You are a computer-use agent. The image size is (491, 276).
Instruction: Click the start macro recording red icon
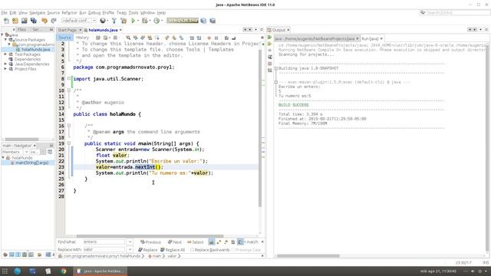tap(209, 38)
